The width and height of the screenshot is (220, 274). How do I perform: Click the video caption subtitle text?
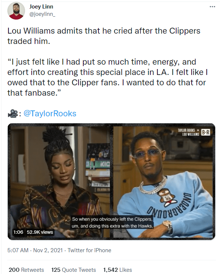click(x=112, y=222)
